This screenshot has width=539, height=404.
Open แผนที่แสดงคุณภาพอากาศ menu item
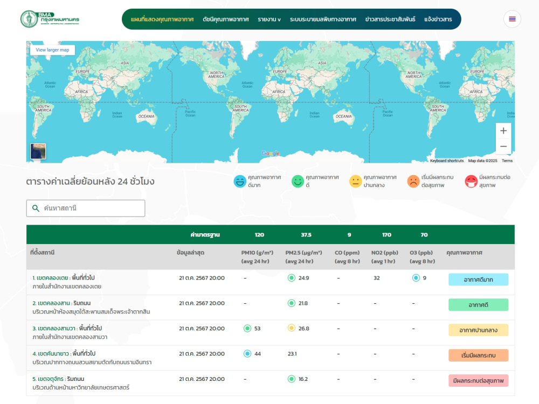[x=162, y=19]
